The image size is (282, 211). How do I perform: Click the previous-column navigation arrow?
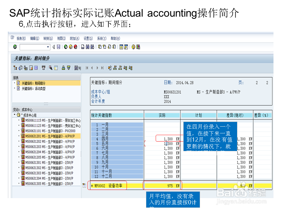click(x=92, y=68)
